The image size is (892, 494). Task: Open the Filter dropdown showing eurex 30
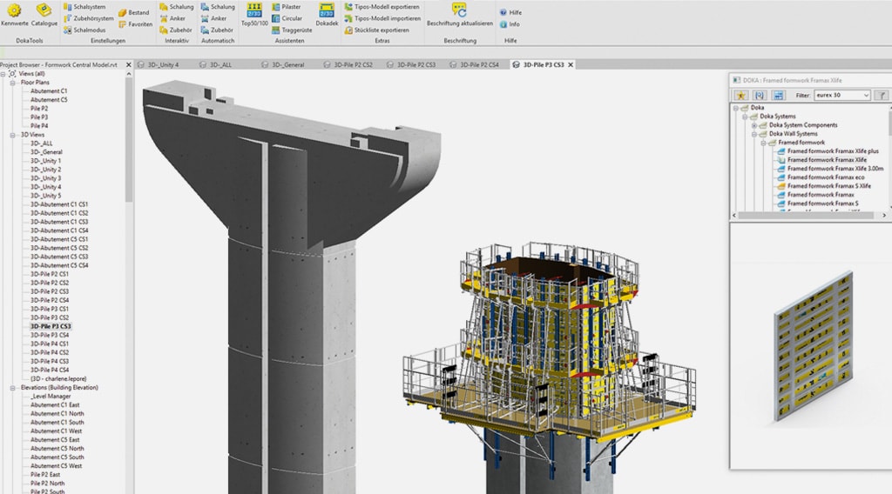(x=865, y=95)
